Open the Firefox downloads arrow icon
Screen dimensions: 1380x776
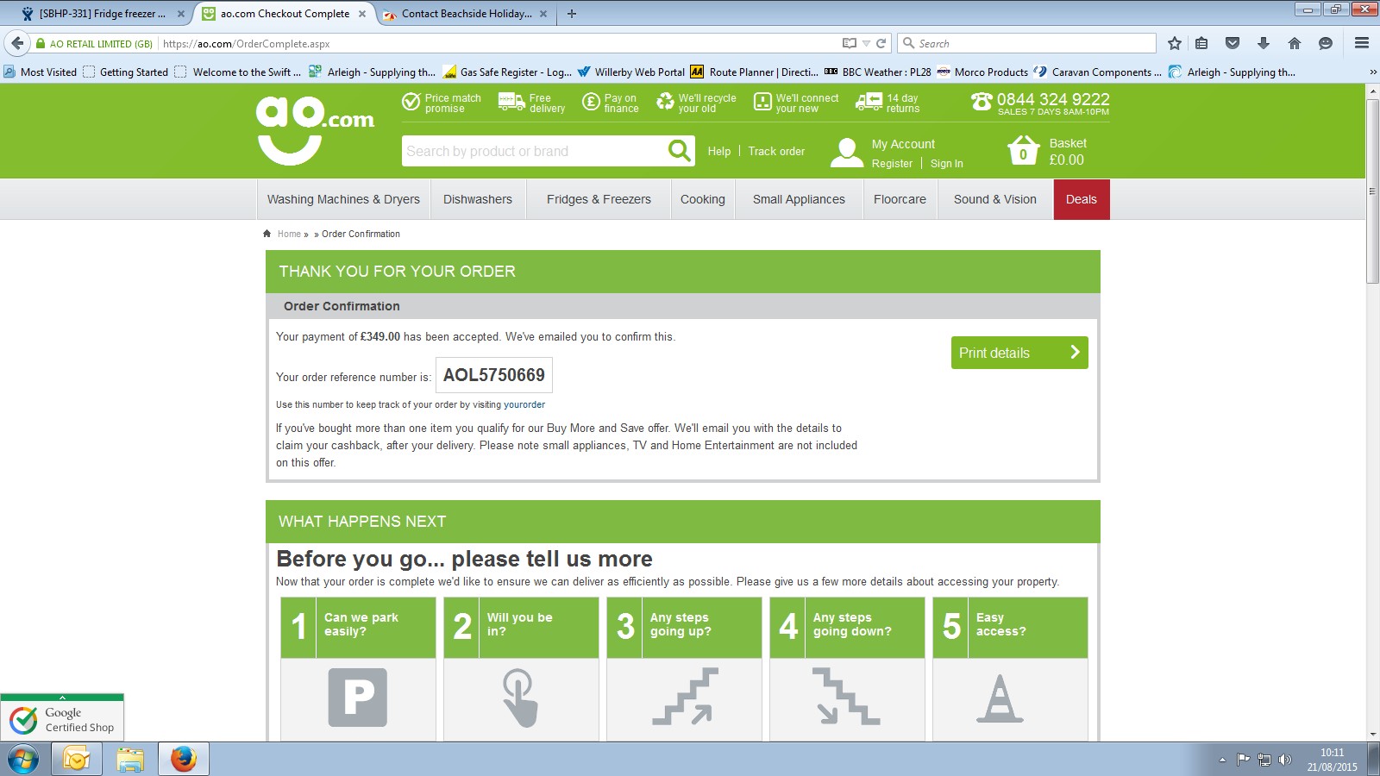tap(1264, 43)
